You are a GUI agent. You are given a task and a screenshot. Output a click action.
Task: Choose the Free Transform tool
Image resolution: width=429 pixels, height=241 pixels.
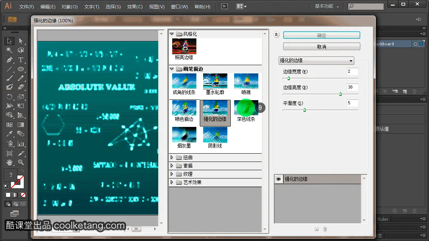21,106
